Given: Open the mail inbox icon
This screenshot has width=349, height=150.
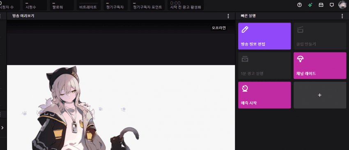Looking at the screenshot, I should point(321,5).
